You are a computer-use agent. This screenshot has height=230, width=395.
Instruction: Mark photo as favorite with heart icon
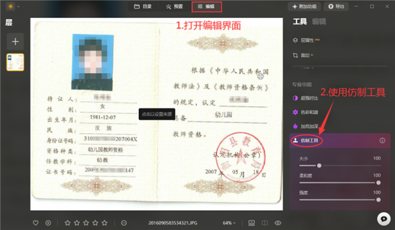36,223
